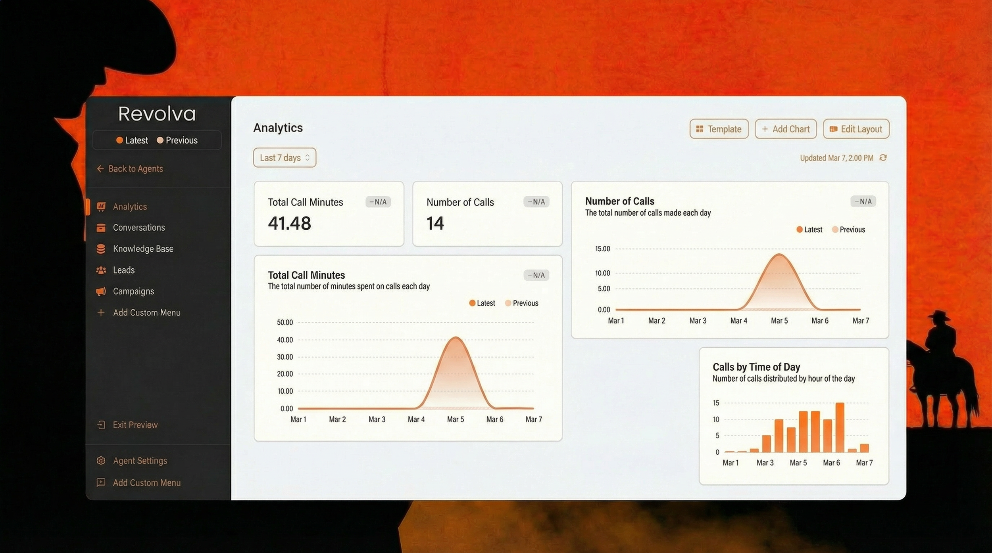Toggle Previous series in Number of Calls chart

coord(848,230)
